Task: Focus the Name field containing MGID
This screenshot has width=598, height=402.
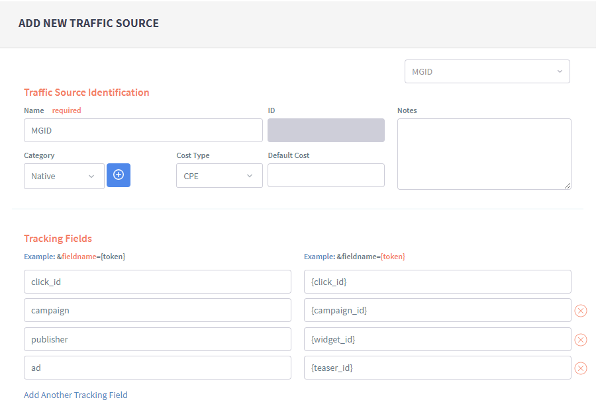Action: 143,130
